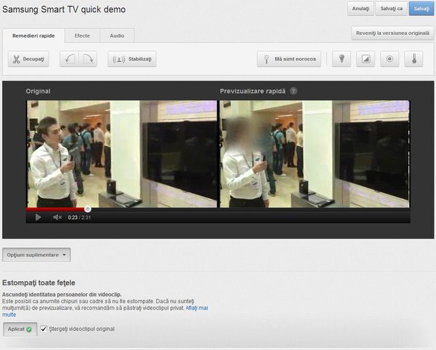Open the thermometer color temperature icon
Viewport: 436px width, 350px height.
pos(414,59)
